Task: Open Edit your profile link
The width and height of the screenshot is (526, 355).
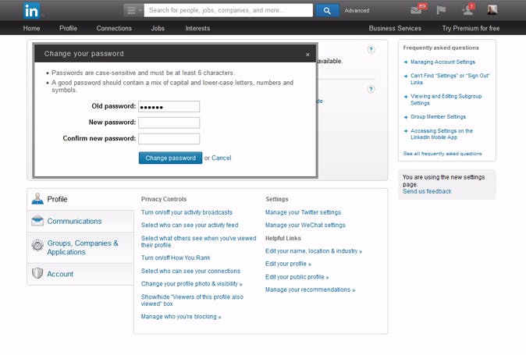Action: (288, 264)
